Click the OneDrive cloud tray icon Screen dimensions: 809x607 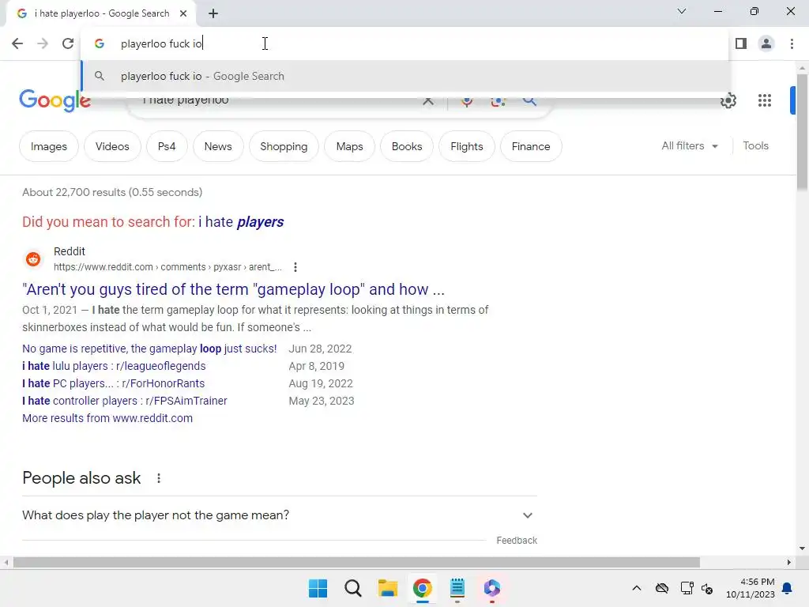click(662, 588)
